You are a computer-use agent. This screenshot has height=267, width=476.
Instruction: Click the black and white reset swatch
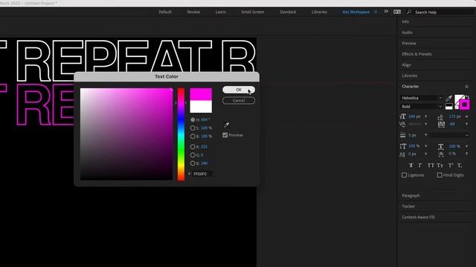(449, 107)
